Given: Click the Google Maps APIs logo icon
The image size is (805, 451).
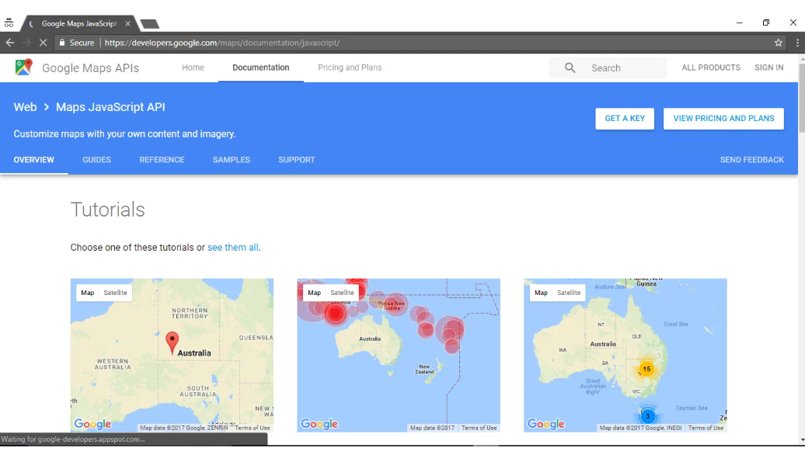Looking at the screenshot, I should click(23, 68).
